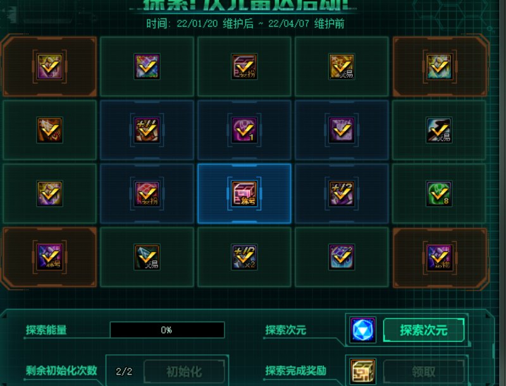Click the blue crystal icon beside 探索次元
Viewport: 506px width, 386px height.
click(362, 330)
